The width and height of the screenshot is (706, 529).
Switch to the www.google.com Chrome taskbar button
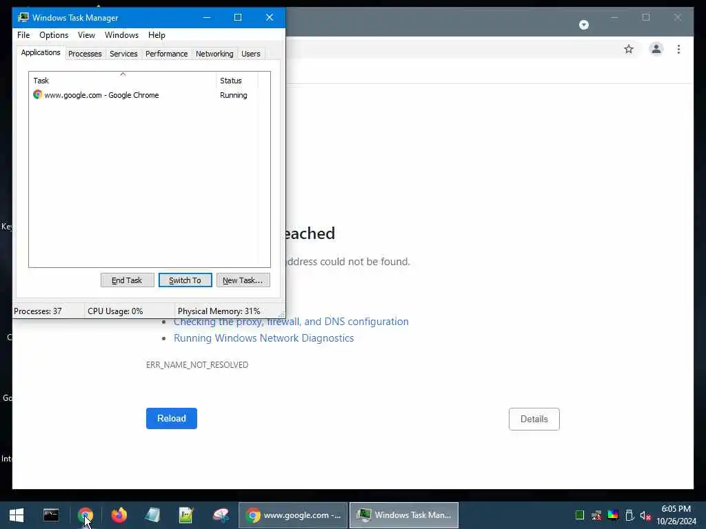[292, 515]
